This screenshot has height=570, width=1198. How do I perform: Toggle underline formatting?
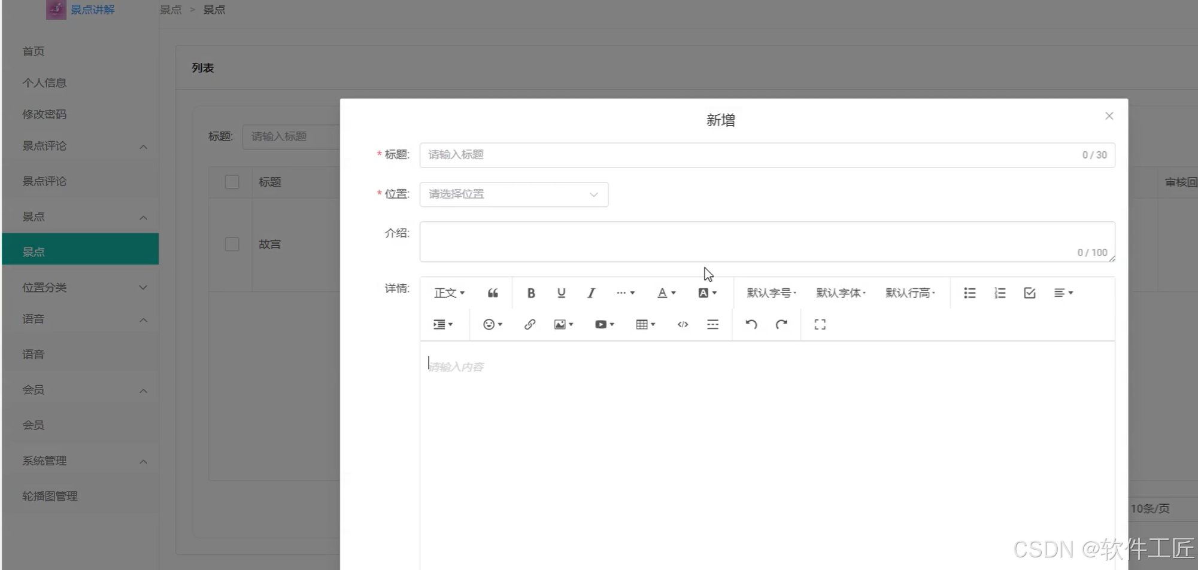coord(561,293)
